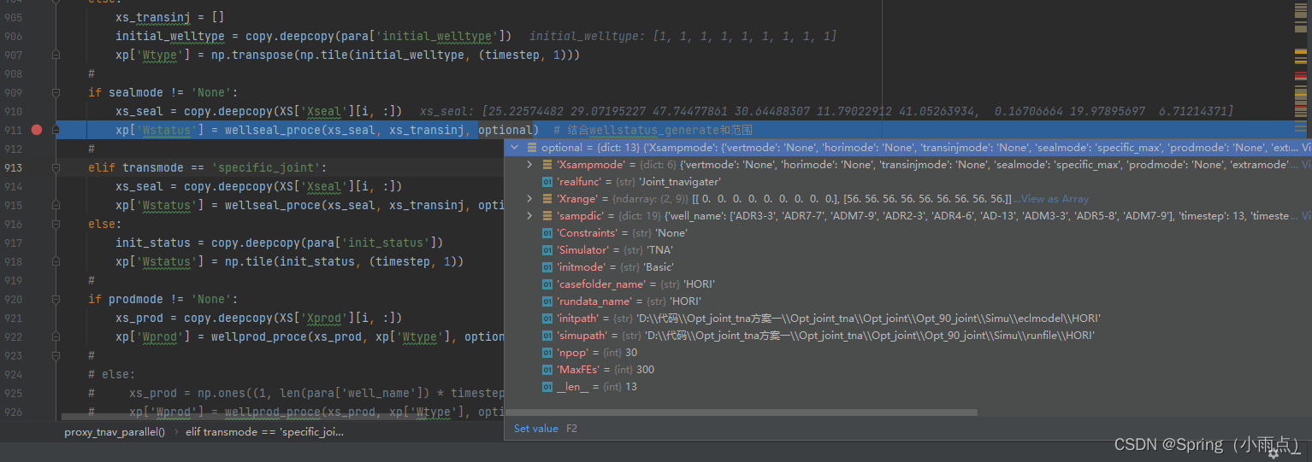Expand the 'Xrange' ndarray entry
The image size is (1312, 462).
coord(530,199)
